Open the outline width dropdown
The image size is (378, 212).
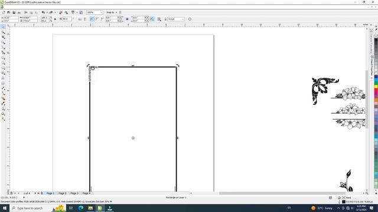(x=183, y=19)
